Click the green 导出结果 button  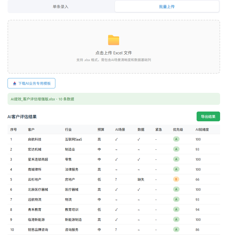(208, 116)
